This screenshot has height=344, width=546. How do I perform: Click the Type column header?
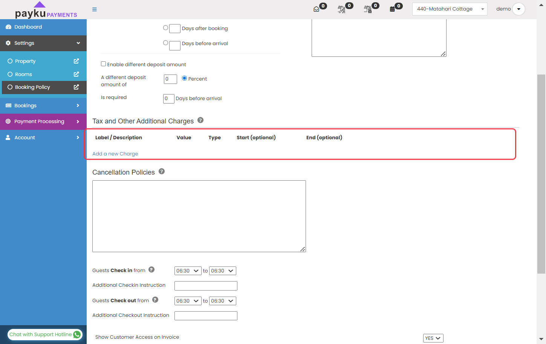click(x=215, y=138)
